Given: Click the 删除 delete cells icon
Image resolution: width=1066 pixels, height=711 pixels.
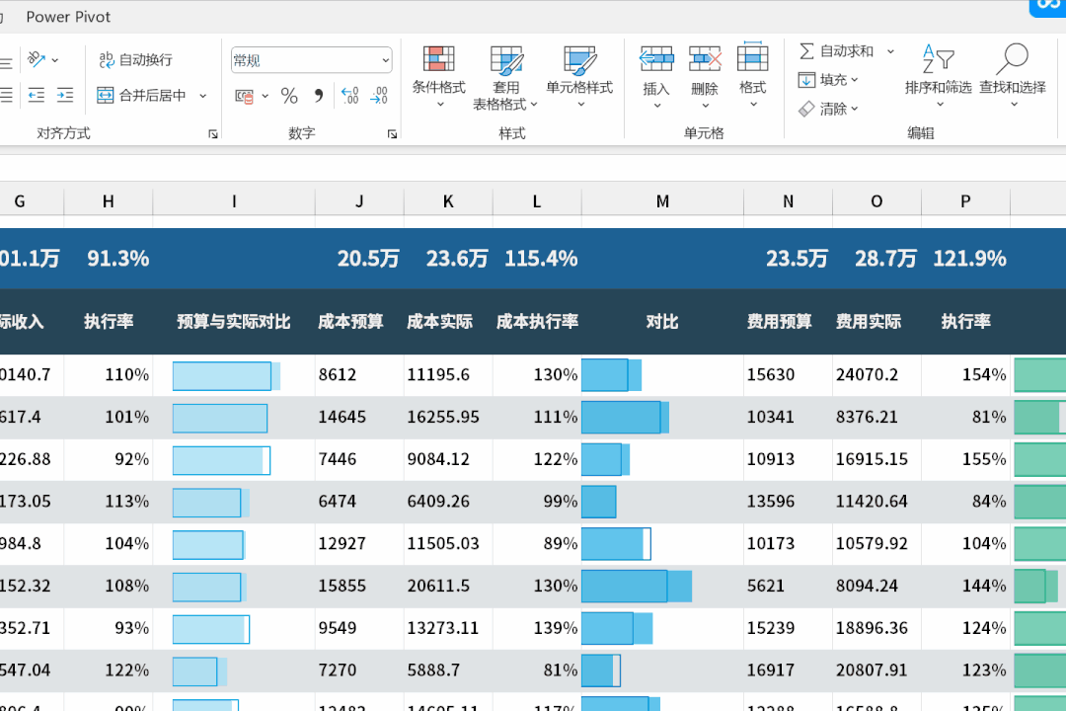Looking at the screenshot, I should (x=705, y=60).
